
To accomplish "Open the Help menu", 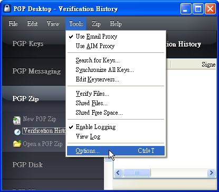I will 116,23.
